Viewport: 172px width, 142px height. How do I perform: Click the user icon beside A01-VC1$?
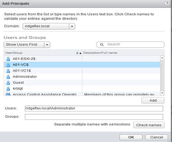tap(8, 71)
